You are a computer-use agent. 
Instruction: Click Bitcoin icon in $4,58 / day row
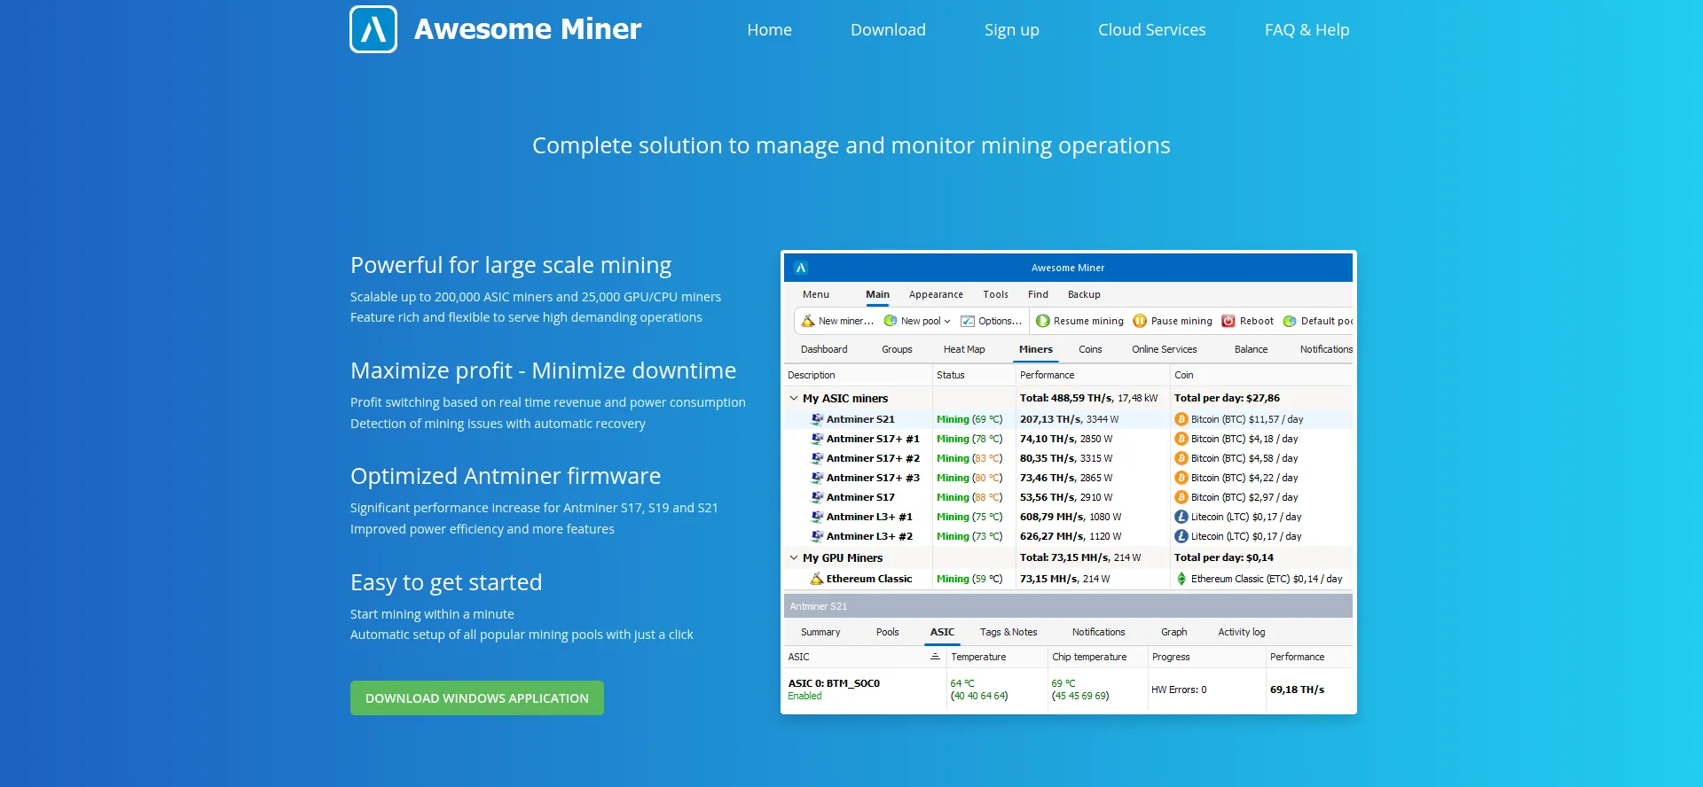1181,458
